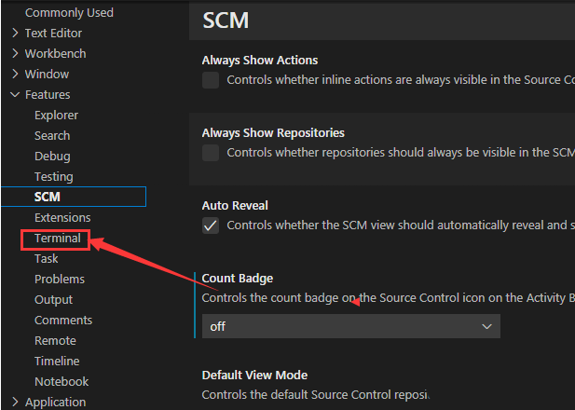Screen dimensions: 575x410
Task: Uncheck the Auto Reveal checkbox
Action: click(211, 225)
